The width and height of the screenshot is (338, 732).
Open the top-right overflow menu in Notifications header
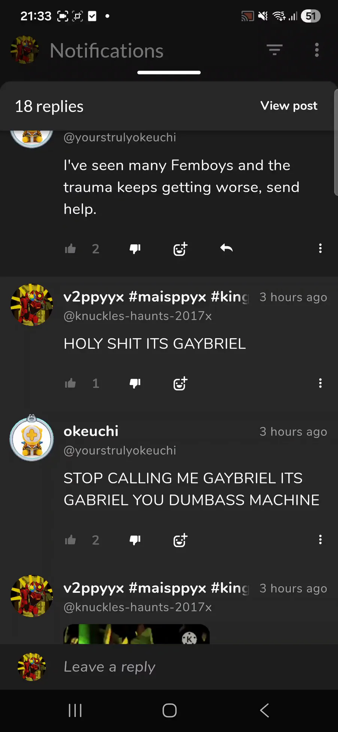[x=317, y=50]
